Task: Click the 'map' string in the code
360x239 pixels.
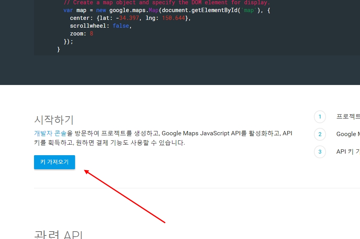Action: (x=249, y=10)
